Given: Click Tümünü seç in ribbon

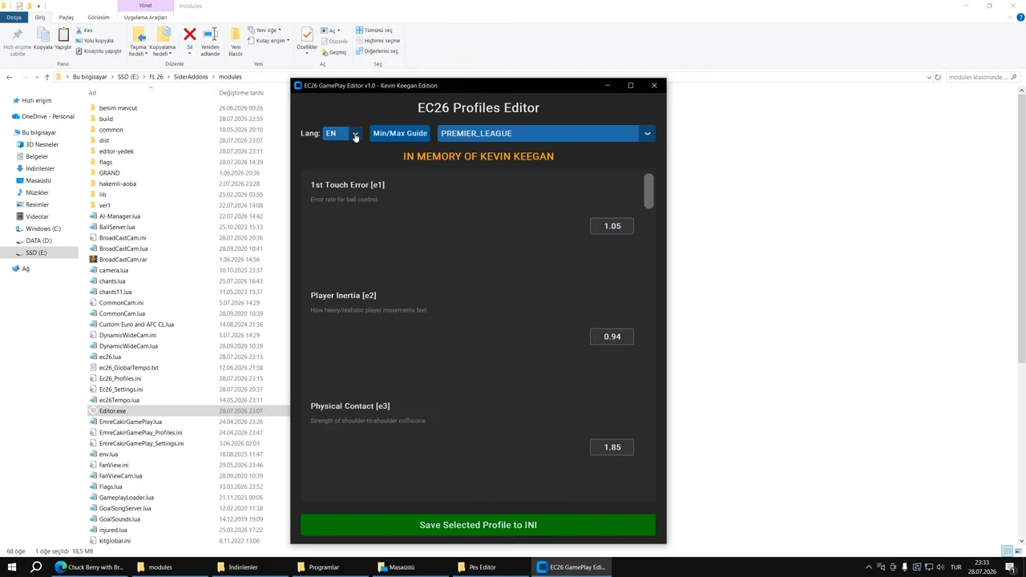Looking at the screenshot, I should 374,30.
